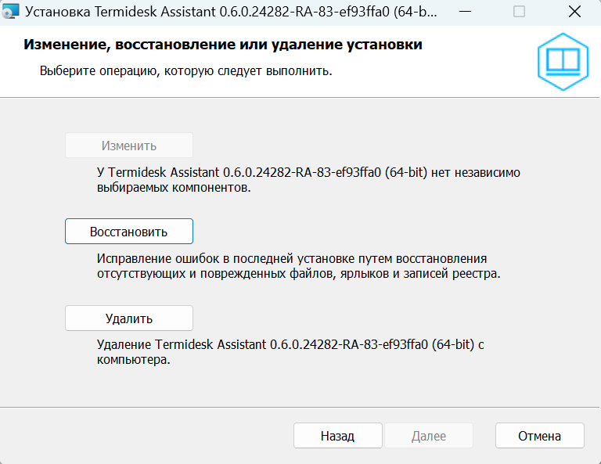601x464 pixels.
Task: Click the repair description starting "Исправление ошибок"
Action: coord(297,266)
